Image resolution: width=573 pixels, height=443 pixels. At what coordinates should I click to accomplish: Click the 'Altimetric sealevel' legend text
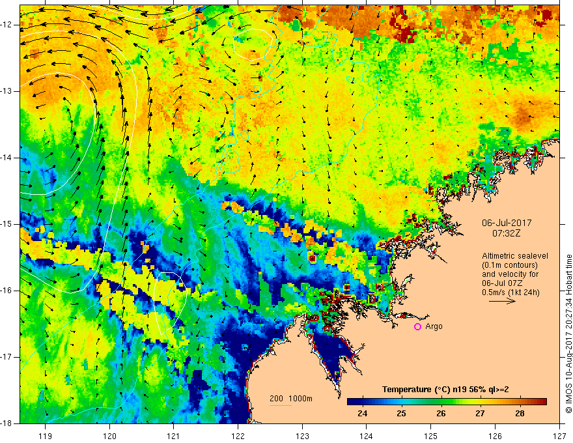(515, 256)
